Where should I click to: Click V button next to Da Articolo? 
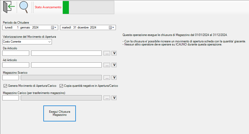pos(114,53)
